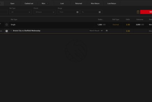Viewport: 152px width, 102px height.
Task: Open the Period 24 hours dropdown
Action: click(45, 12)
